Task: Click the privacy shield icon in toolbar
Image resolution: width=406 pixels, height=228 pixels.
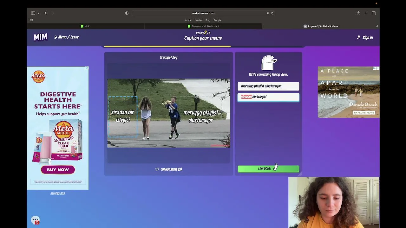Action: [127, 13]
